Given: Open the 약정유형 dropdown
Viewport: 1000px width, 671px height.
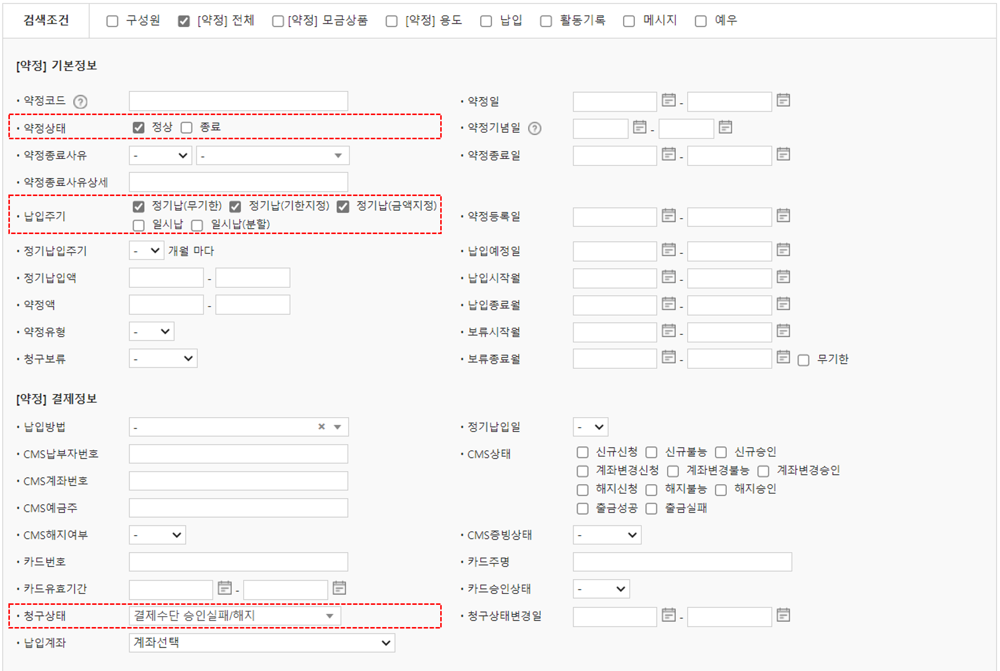Looking at the screenshot, I should click(x=151, y=331).
